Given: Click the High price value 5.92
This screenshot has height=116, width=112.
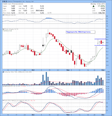Looking at the screenshot, I should [13, 8].
